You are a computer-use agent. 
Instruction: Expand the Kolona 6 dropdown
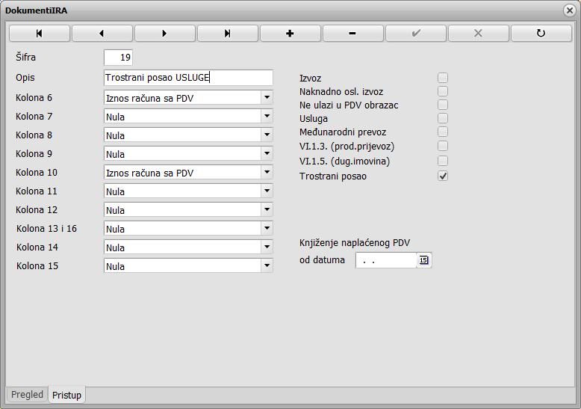click(x=267, y=98)
